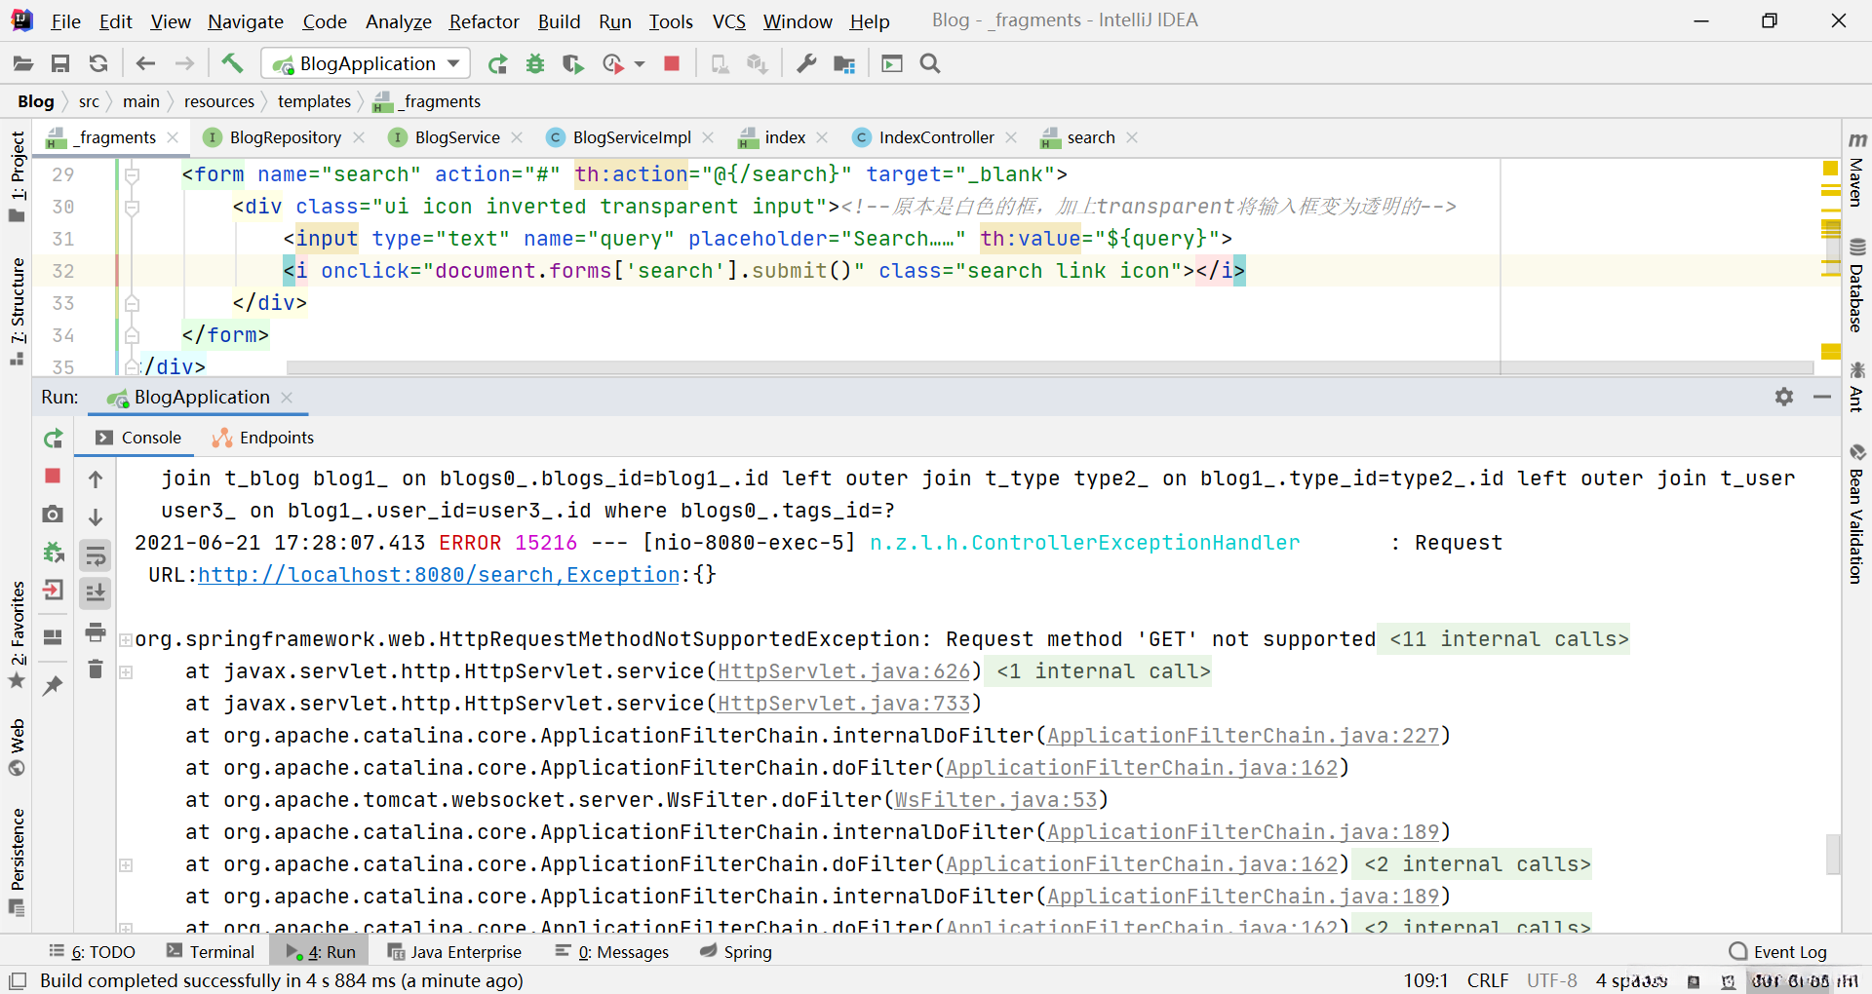Open the Spring tool window
Image resolution: width=1872 pixels, height=994 pixels.
tap(736, 952)
